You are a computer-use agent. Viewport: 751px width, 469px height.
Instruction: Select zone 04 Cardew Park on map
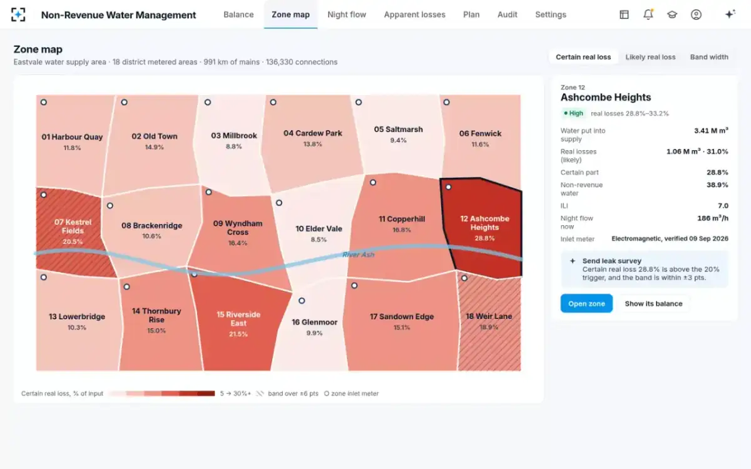click(313, 138)
